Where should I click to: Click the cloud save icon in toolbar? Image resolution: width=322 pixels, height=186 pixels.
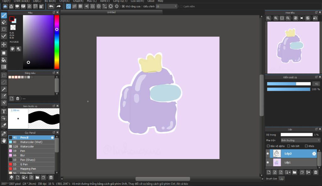click(5, 6)
